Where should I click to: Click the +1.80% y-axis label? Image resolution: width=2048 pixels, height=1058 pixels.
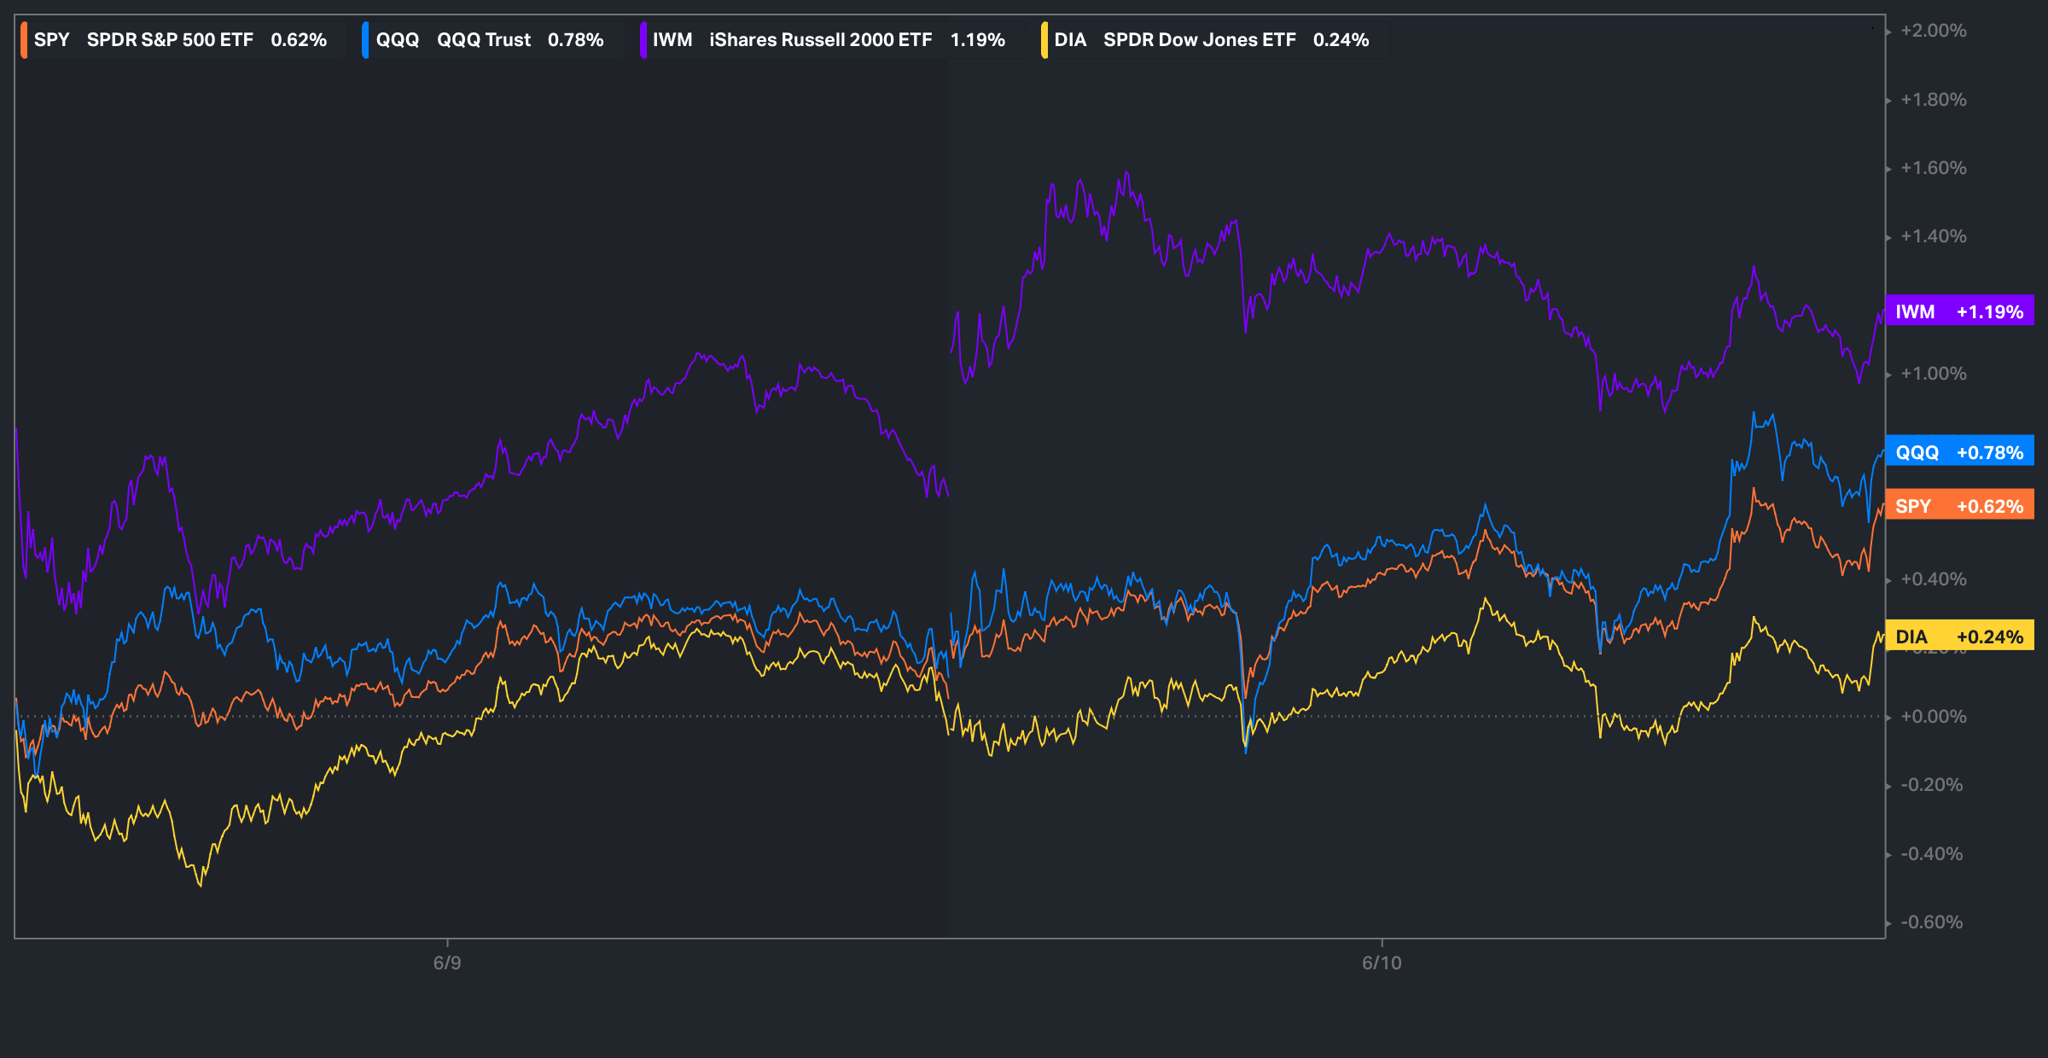(1934, 100)
